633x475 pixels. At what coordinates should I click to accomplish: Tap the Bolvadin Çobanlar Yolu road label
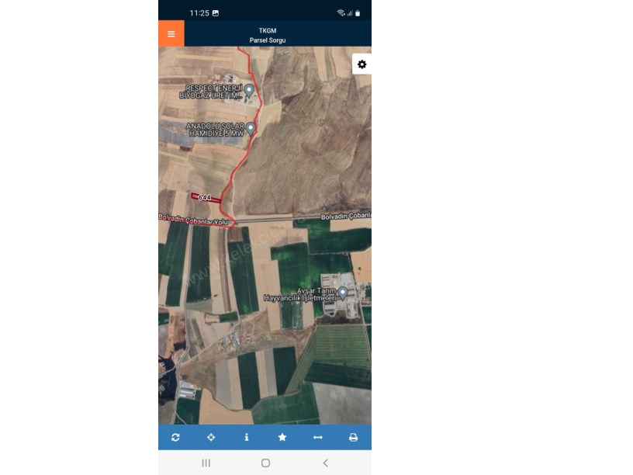[x=193, y=220]
